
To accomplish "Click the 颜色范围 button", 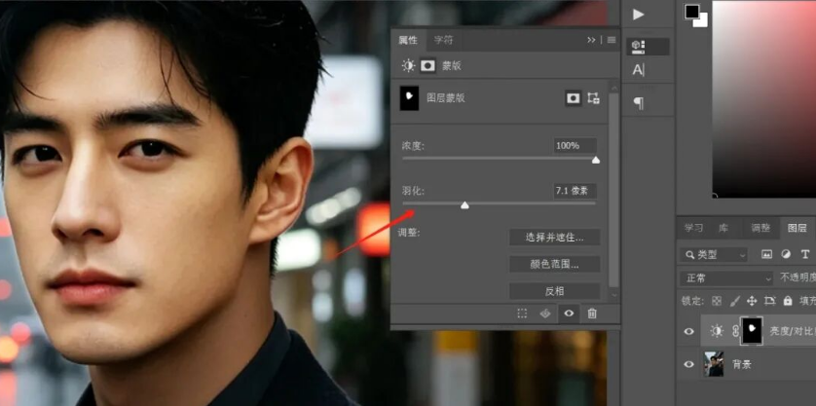I will [x=555, y=264].
